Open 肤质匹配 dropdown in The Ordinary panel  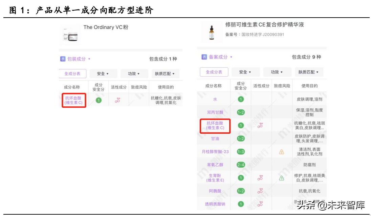click(x=165, y=73)
